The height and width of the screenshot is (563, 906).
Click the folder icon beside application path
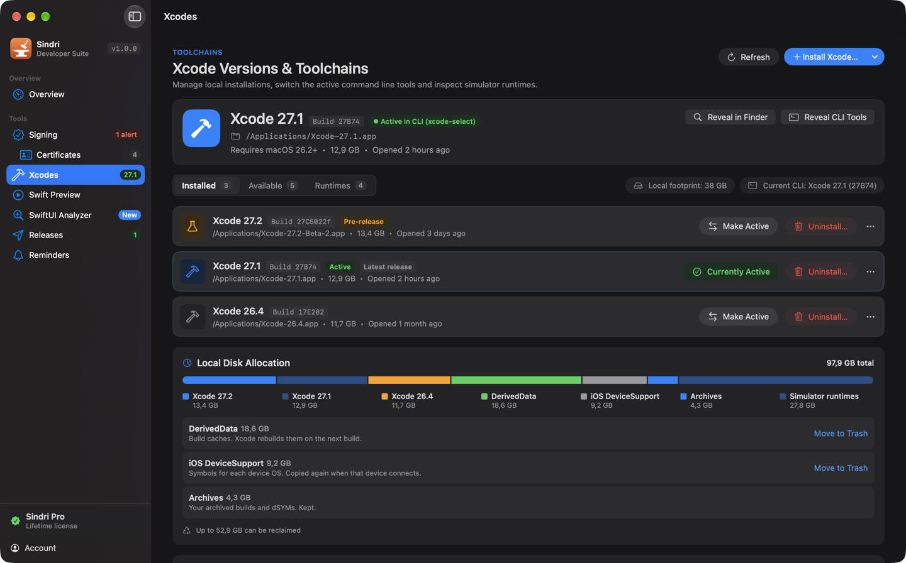[235, 136]
